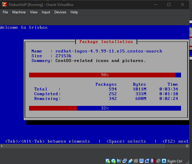Image resolution: width=192 pixels, height=164 pixels.
Task: Click the virtualization CPU status icon
Action: (x=153, y=161)
